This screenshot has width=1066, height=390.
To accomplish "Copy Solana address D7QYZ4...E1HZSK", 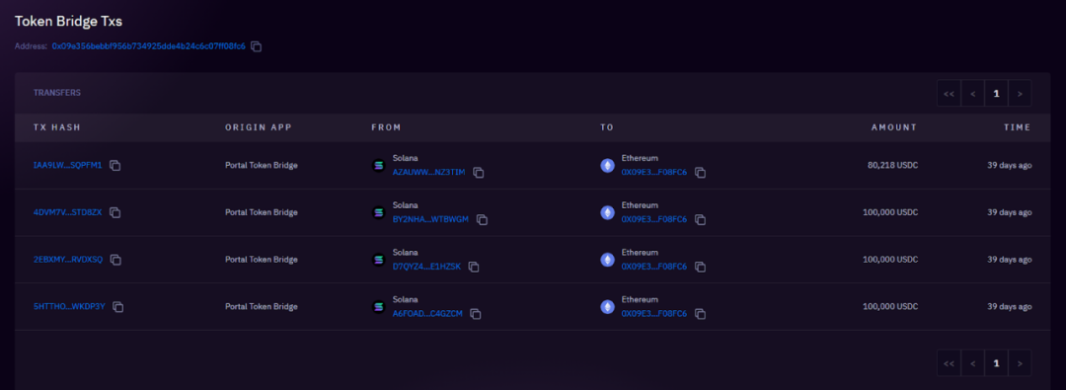I will [473, 267].
